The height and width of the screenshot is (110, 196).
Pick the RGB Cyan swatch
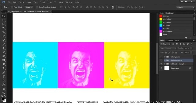coord(161,25)
